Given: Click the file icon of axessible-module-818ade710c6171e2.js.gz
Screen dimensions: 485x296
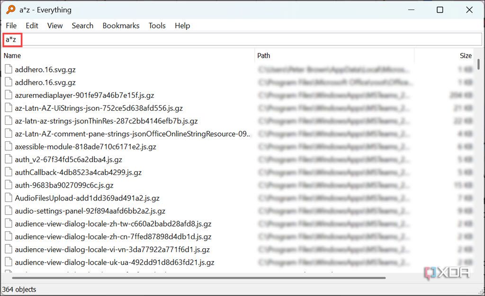Looking at the screenshot, I should click(9, 146).
